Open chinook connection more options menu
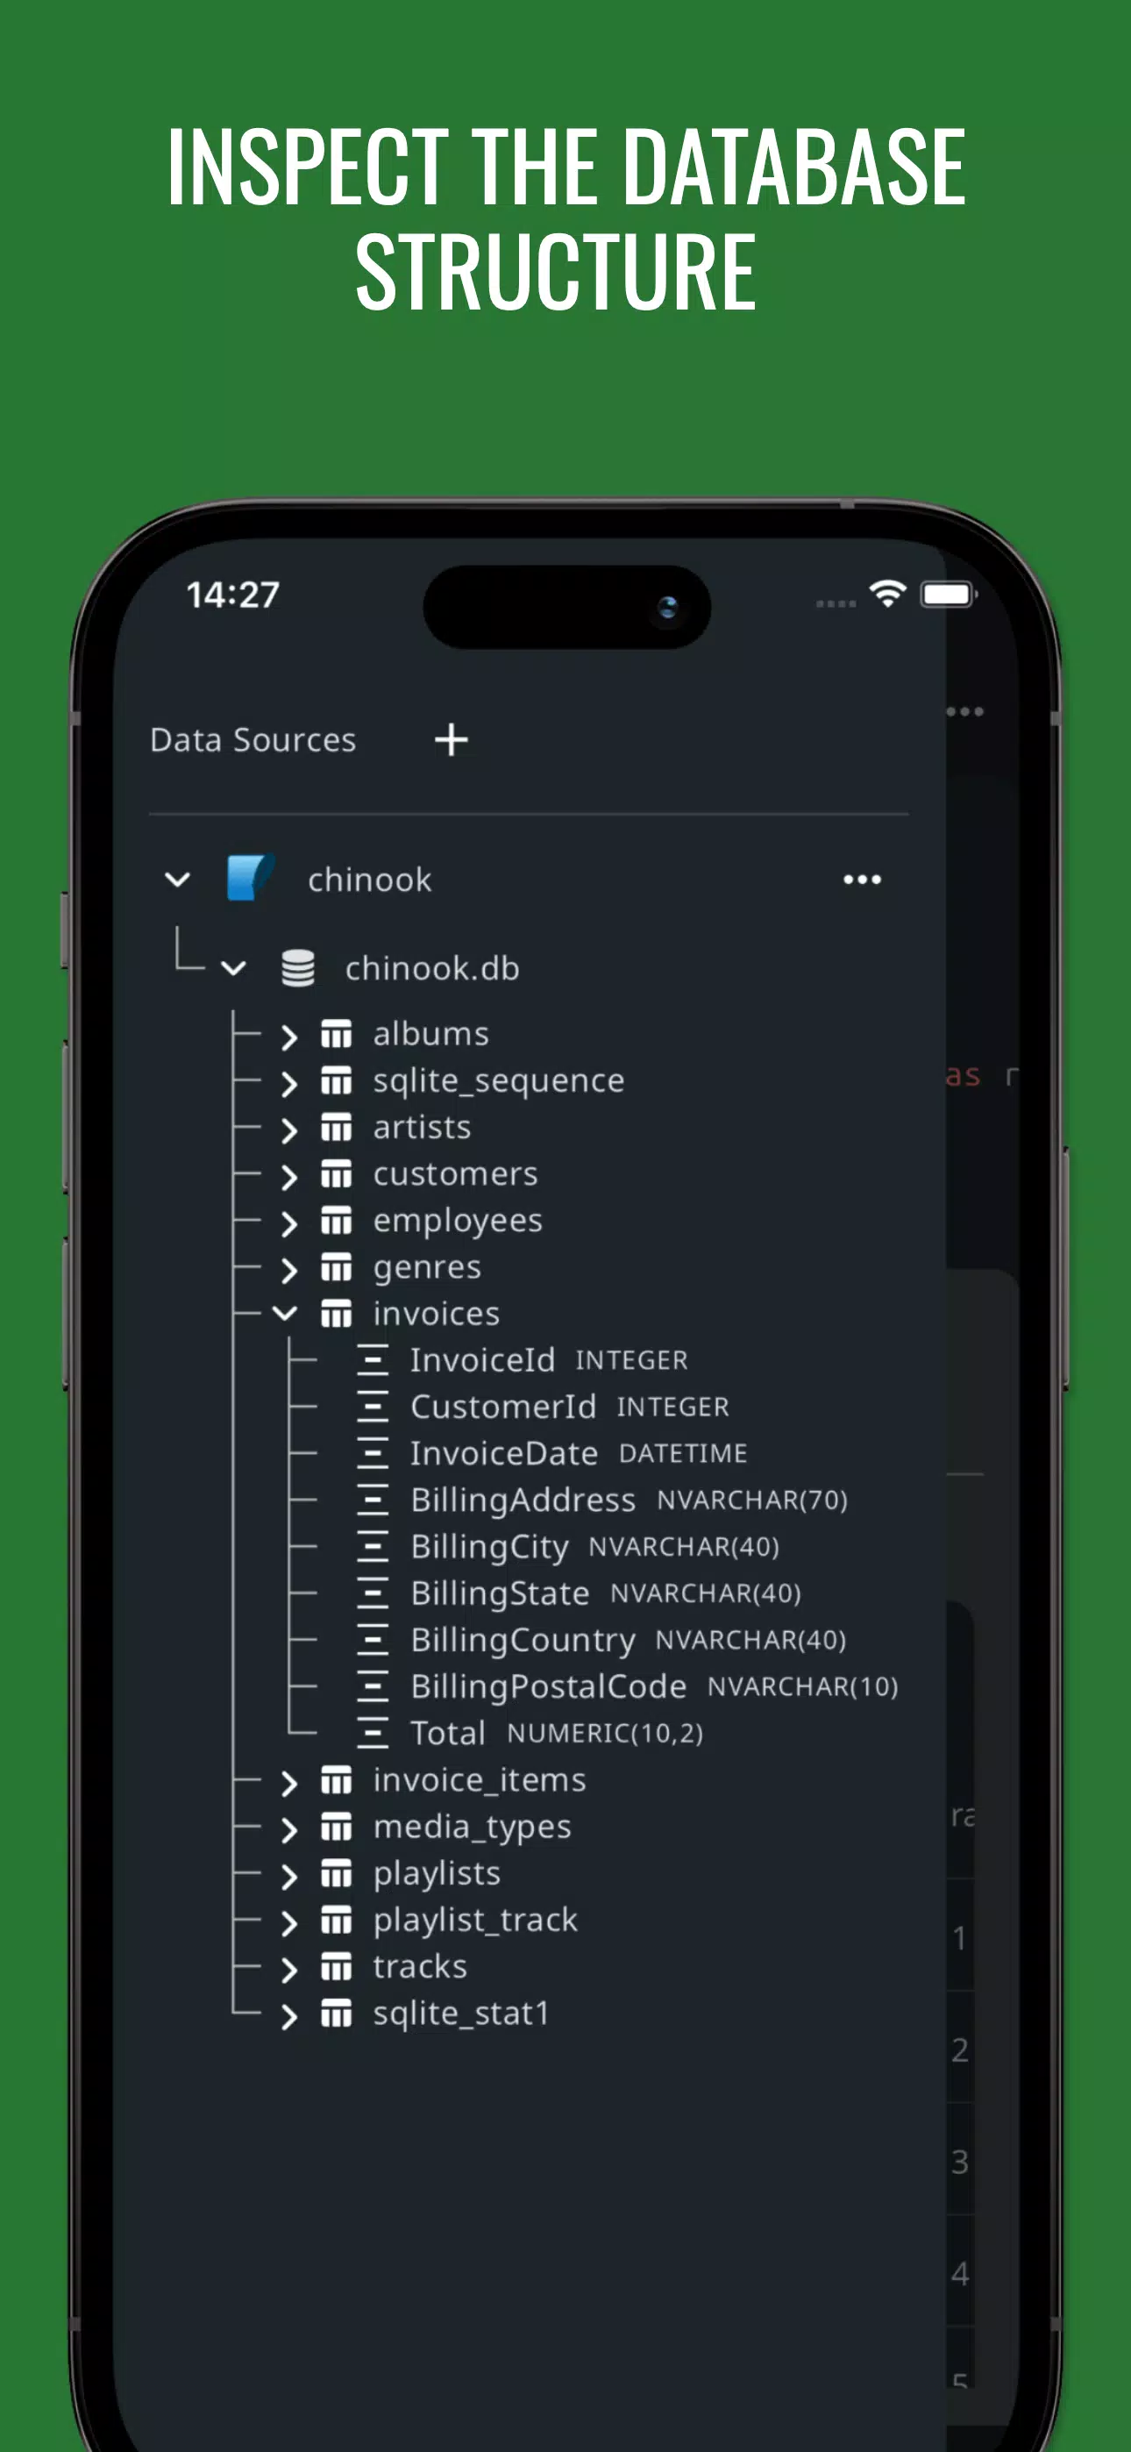Image resolution: width=1131 pixels, height=2452 pixels. (x=862, y=880)
